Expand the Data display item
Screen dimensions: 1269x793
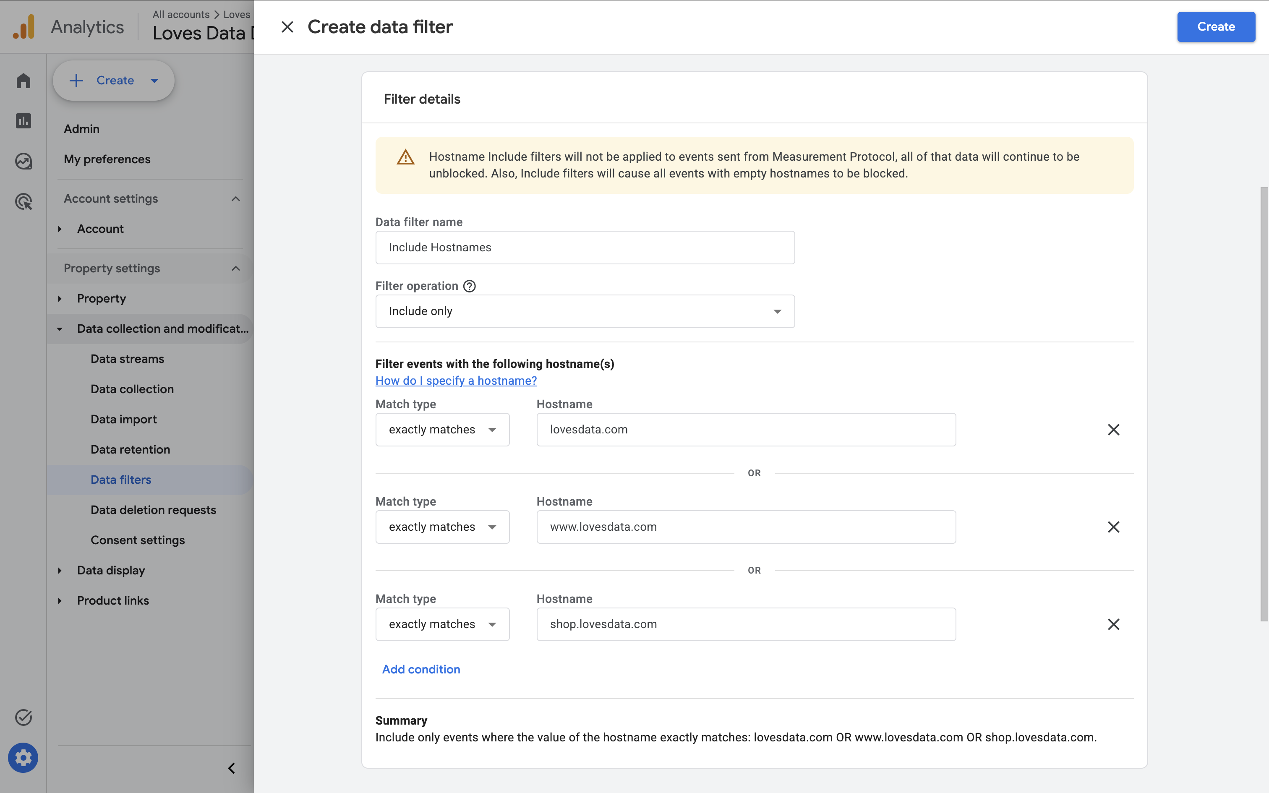60,571
